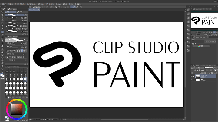Screen dimensions: 218x122
Task: Select the Text tool
Action: point(2,66)
